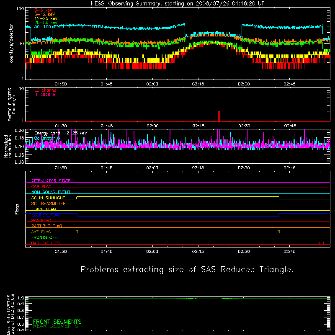Click the Flags axis label
This screenshot has width=335, height=335.
click(x=17, y=209)
